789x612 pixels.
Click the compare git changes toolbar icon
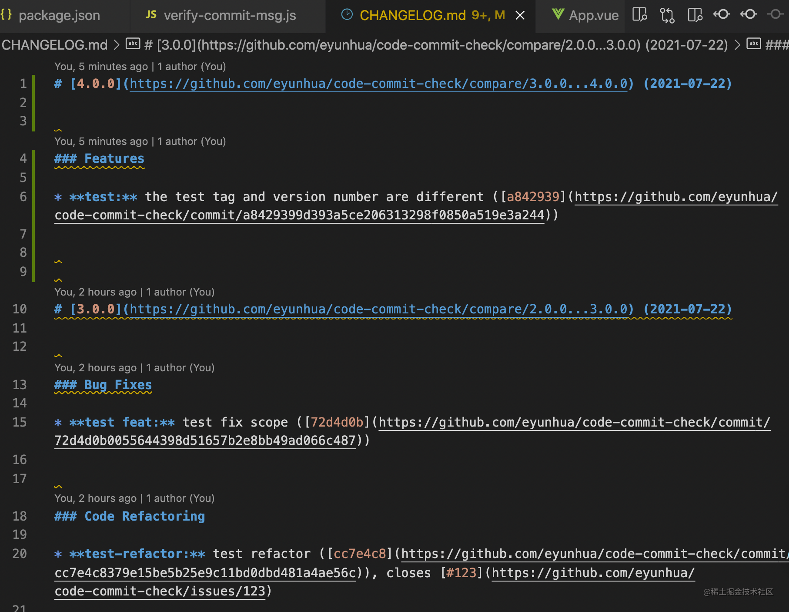[x=666, y=15]
